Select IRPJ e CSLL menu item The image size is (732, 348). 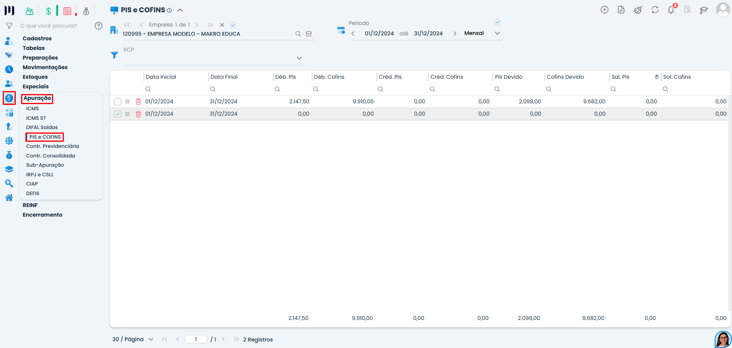(40, 175)
